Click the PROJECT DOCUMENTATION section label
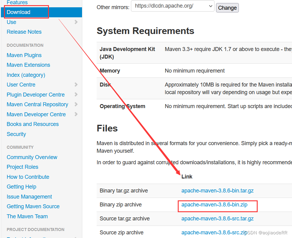292x238 pixels. 36,229
